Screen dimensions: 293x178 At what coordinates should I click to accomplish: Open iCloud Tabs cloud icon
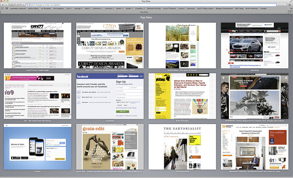pyautogui.click(x=12, y=5)
